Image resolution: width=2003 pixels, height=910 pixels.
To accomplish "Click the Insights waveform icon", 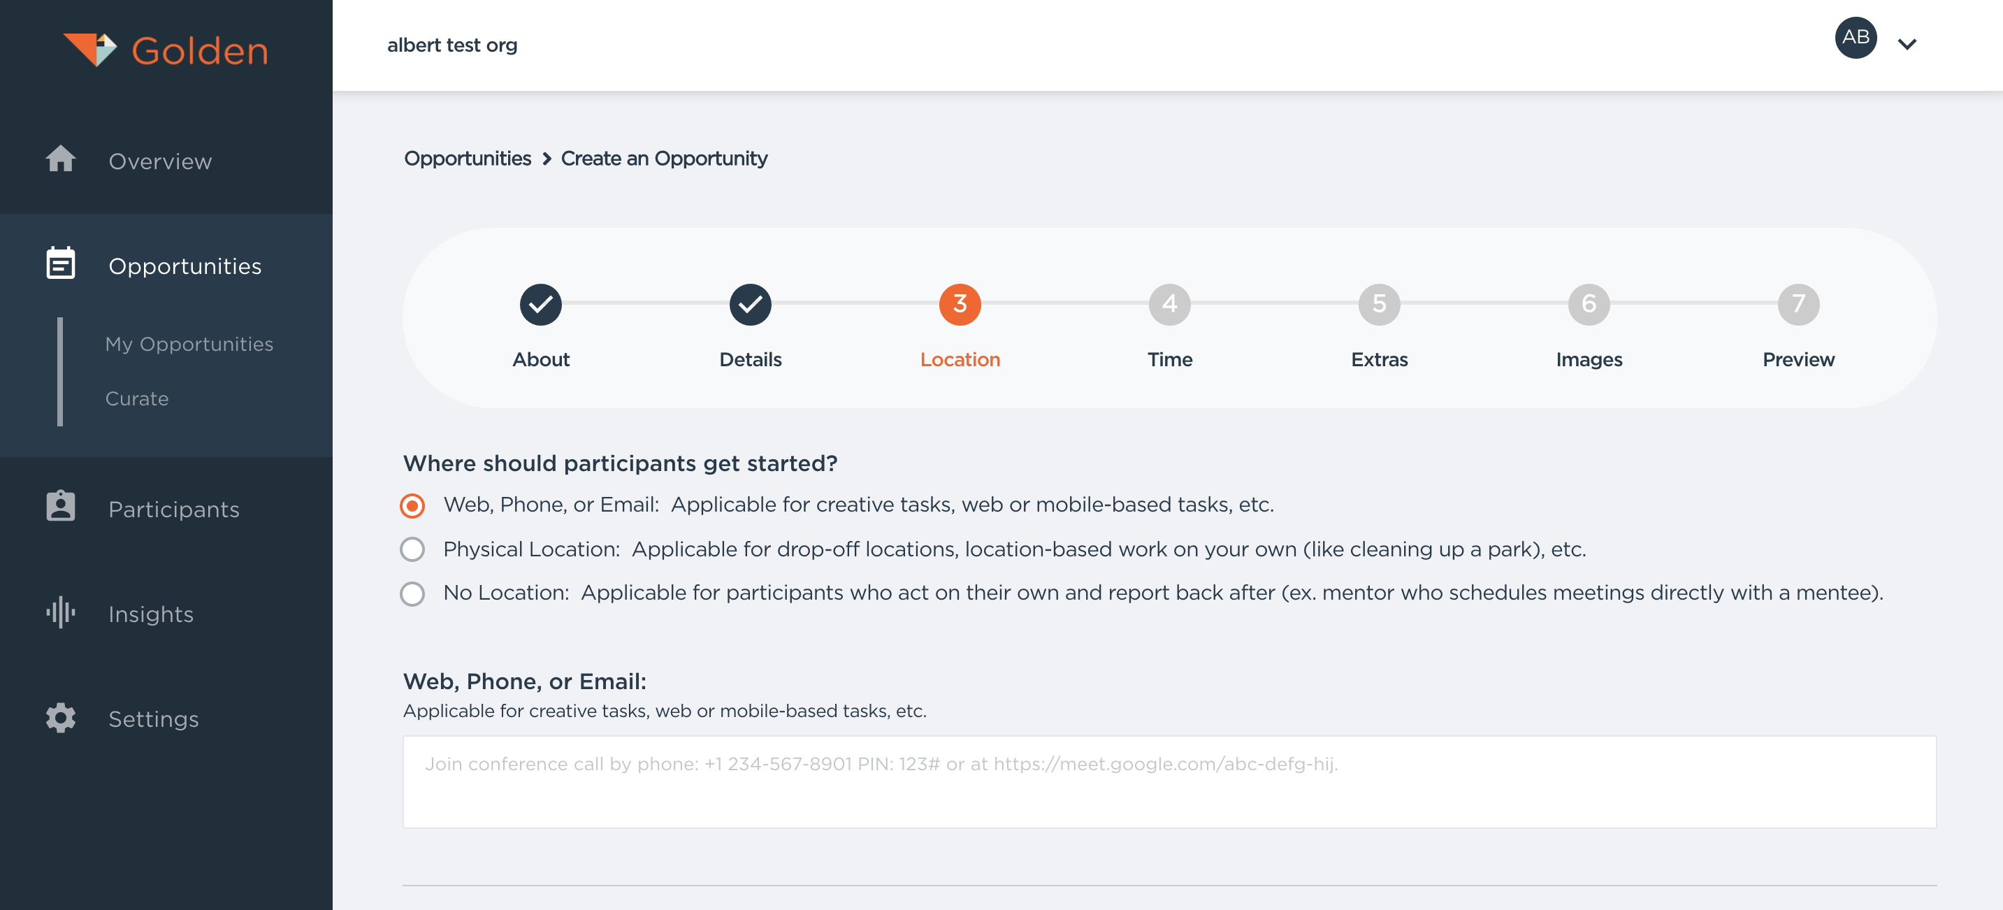I will click(x=61, y=612).
